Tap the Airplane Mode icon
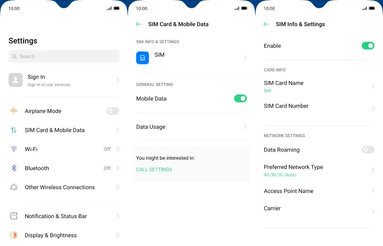Viewport: 383px width, 246px height. click(x=14, y=111)
